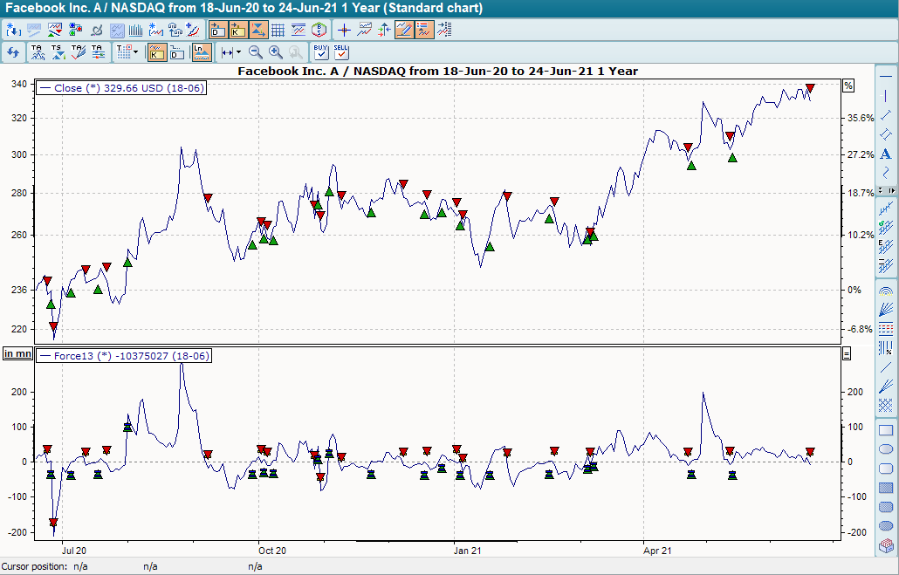Click the Close price legend label
899x575 pixels.
coord(121,88)
